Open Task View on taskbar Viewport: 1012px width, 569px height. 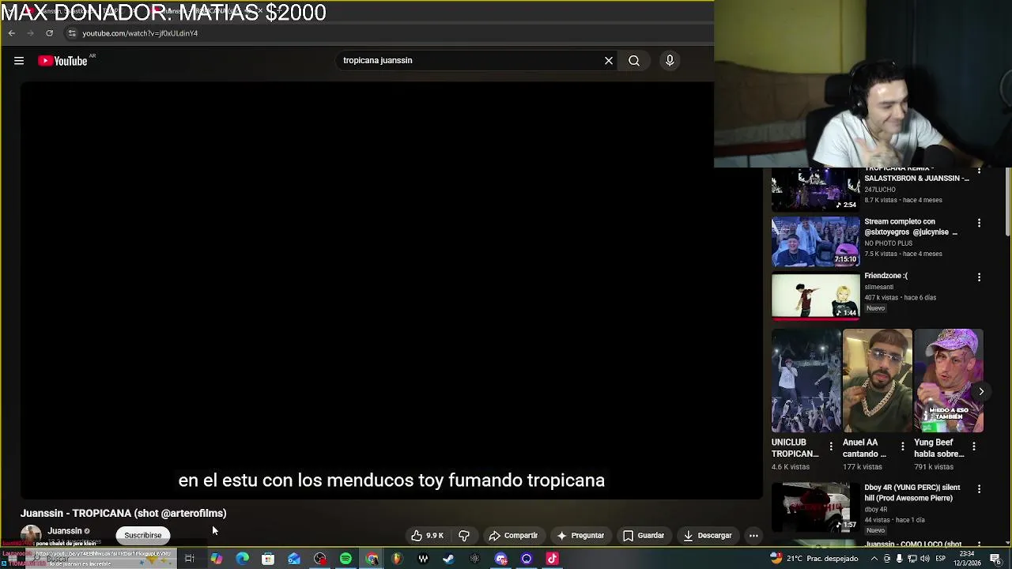point(190,559)
